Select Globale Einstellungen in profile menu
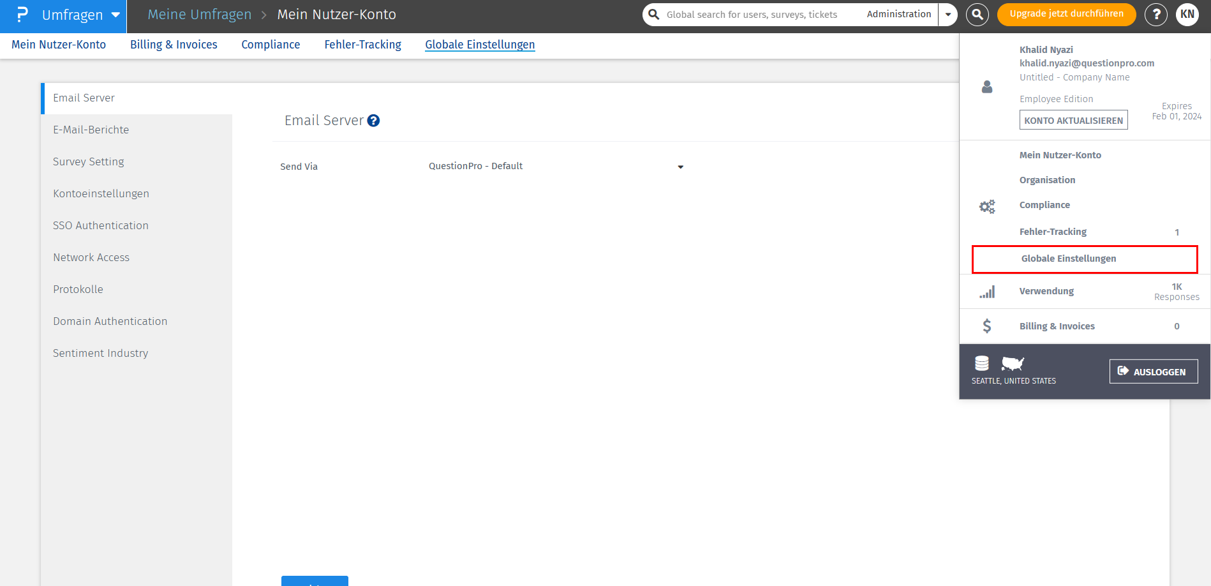 click(x=1084, y=259)
